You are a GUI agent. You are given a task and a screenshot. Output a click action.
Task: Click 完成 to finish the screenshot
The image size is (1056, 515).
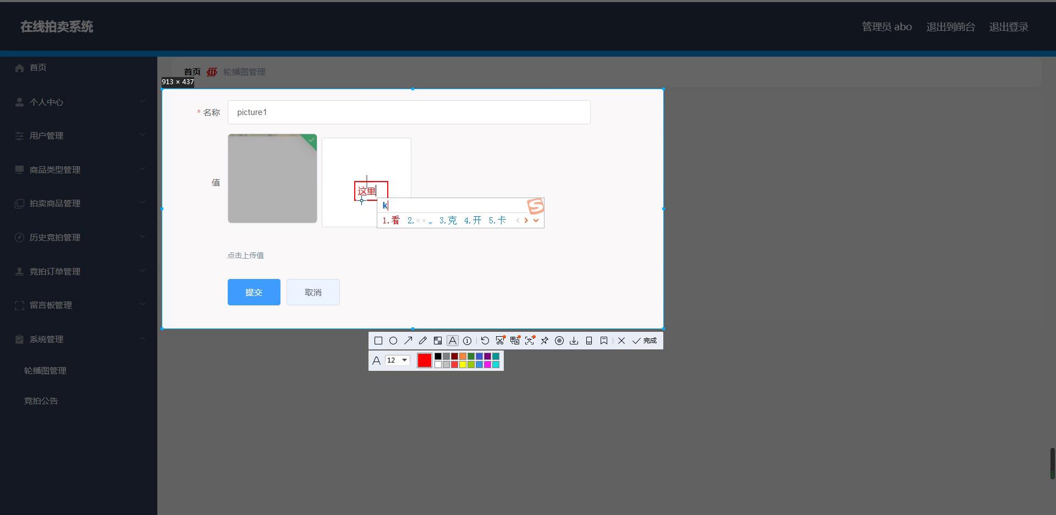[645, 341]
